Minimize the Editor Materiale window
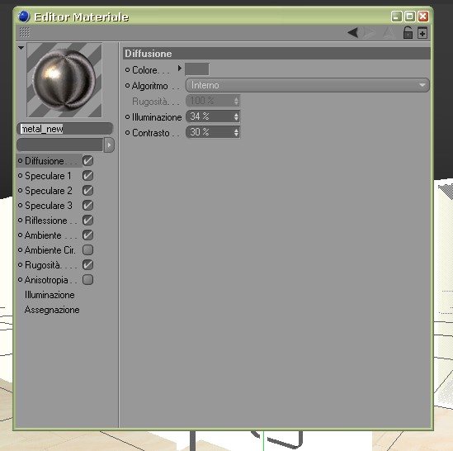Viewport: 453px width, 451px height. point(396,17)
